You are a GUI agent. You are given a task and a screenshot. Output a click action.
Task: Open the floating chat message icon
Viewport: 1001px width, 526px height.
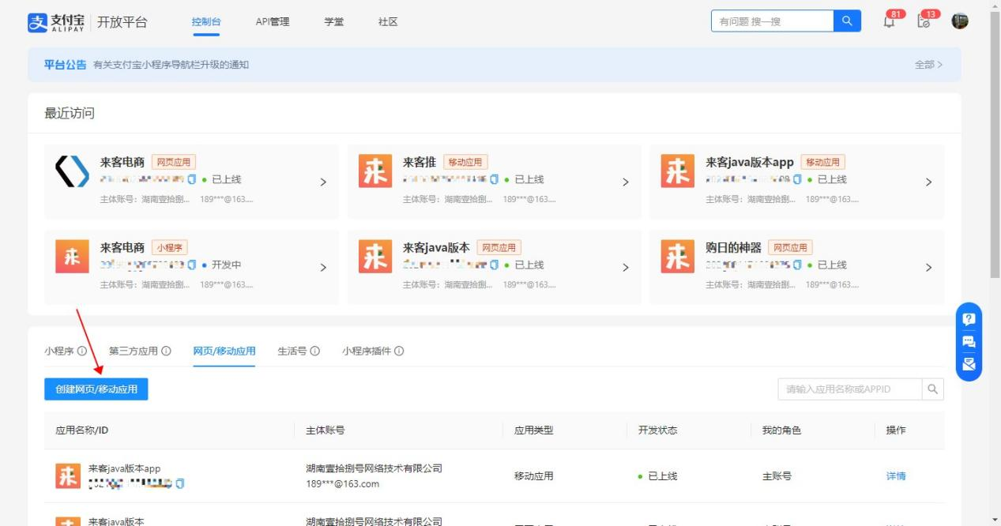[969, 342]
